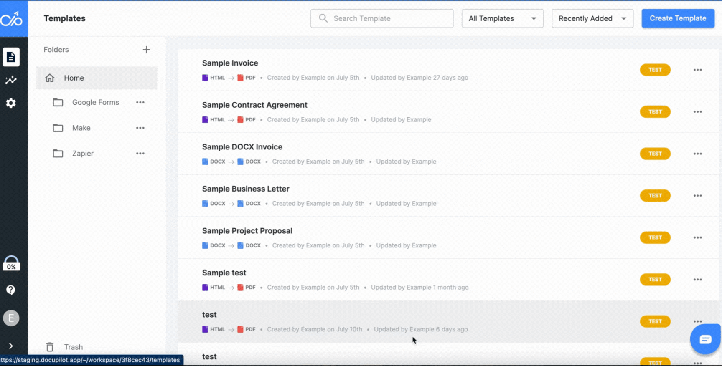Image resolution: width=722 pixels, height=366 pixels.
Task: Open the All Templates filter dropdown
Action: coord(502,18)
